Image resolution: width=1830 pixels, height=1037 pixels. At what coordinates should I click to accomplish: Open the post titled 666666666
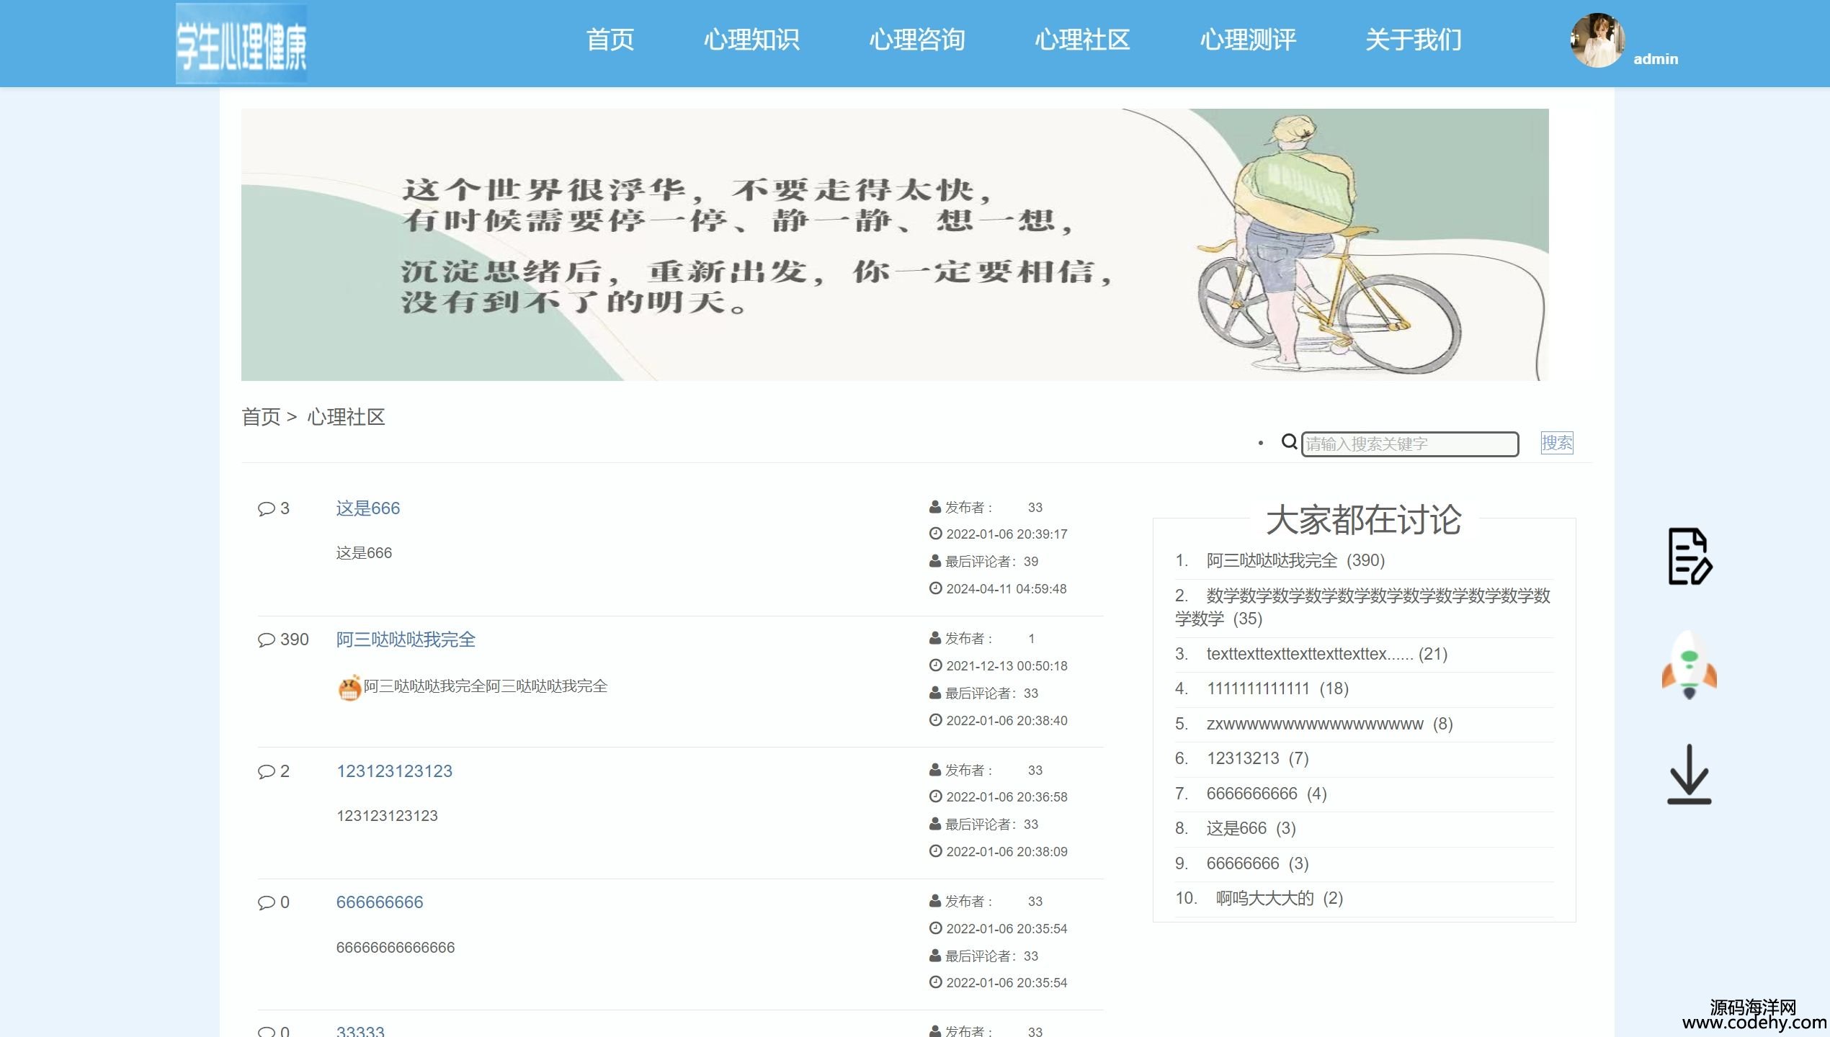point(380,902)
